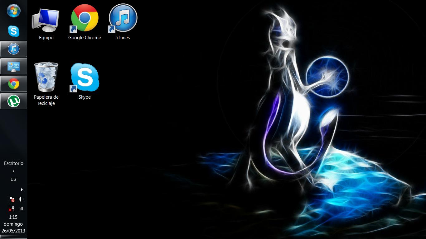The image size is (426, 239).
Task: Expand the Escritorio toolbar double chevron
Action: click(x=13, y=171)
